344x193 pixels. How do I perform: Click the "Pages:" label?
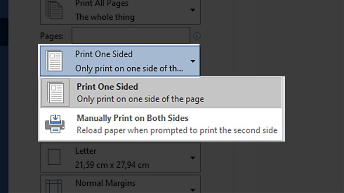[52, 36]
